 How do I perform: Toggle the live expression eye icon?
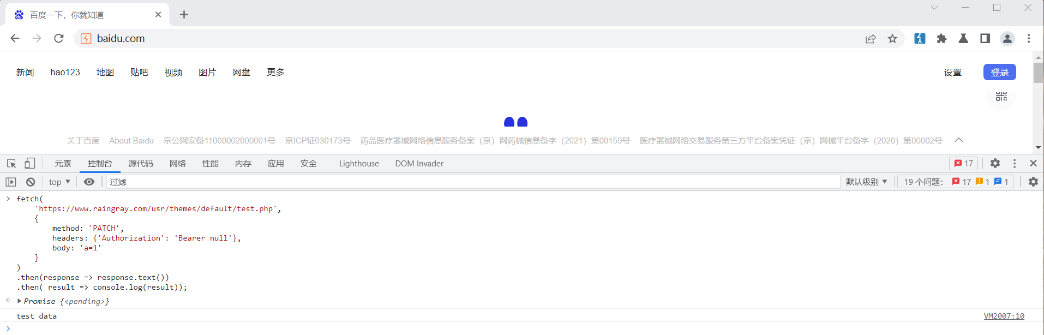click(x=89, y=182)
